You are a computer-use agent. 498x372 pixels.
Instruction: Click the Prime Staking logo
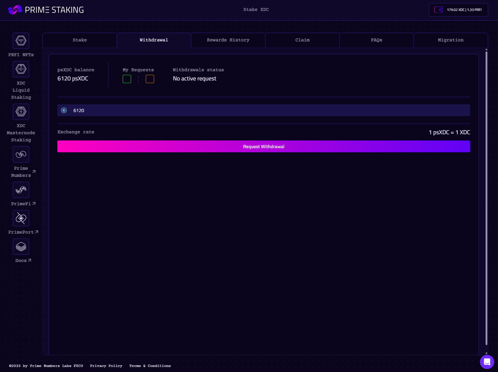click(46, 10)
